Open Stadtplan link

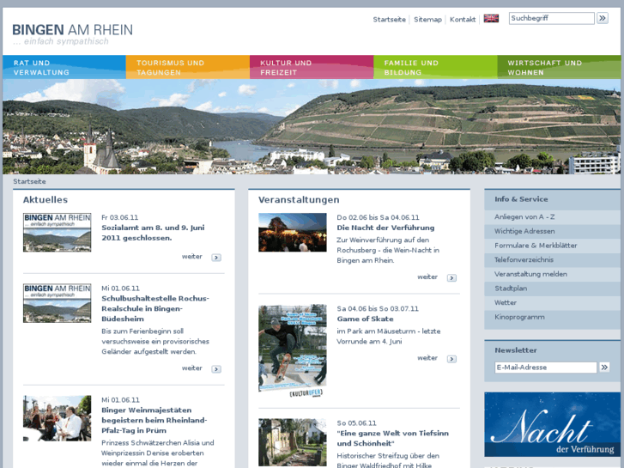point(552,289)
